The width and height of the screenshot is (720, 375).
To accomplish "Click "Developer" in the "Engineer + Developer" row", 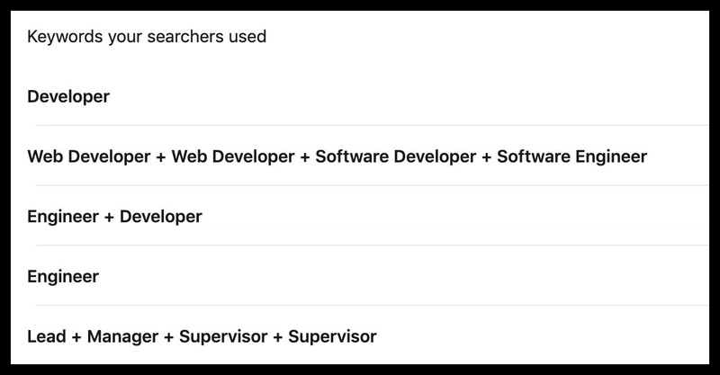I will pos(161,217).
